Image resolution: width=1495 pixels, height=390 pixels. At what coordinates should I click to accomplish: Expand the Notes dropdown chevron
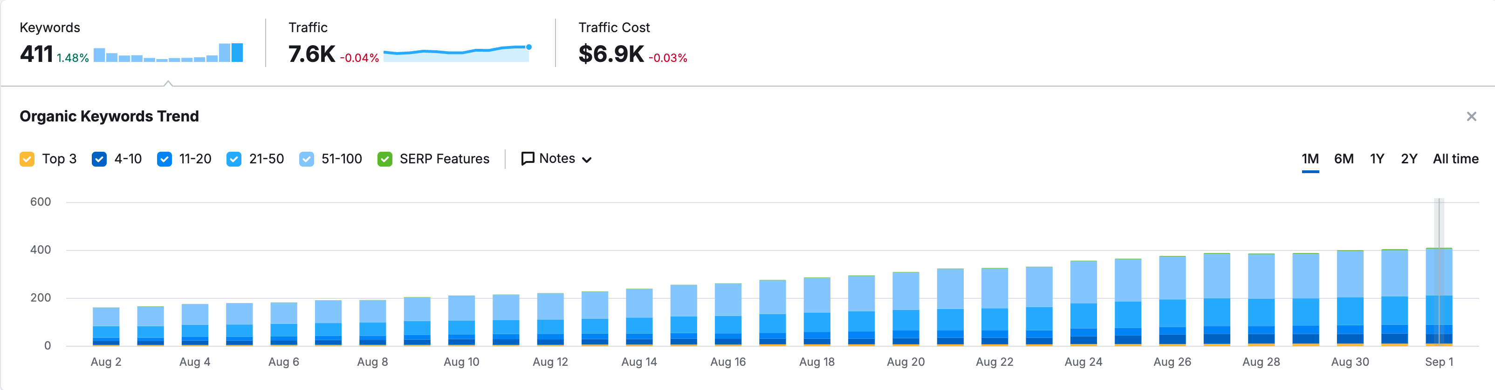(x=587, y=160)
